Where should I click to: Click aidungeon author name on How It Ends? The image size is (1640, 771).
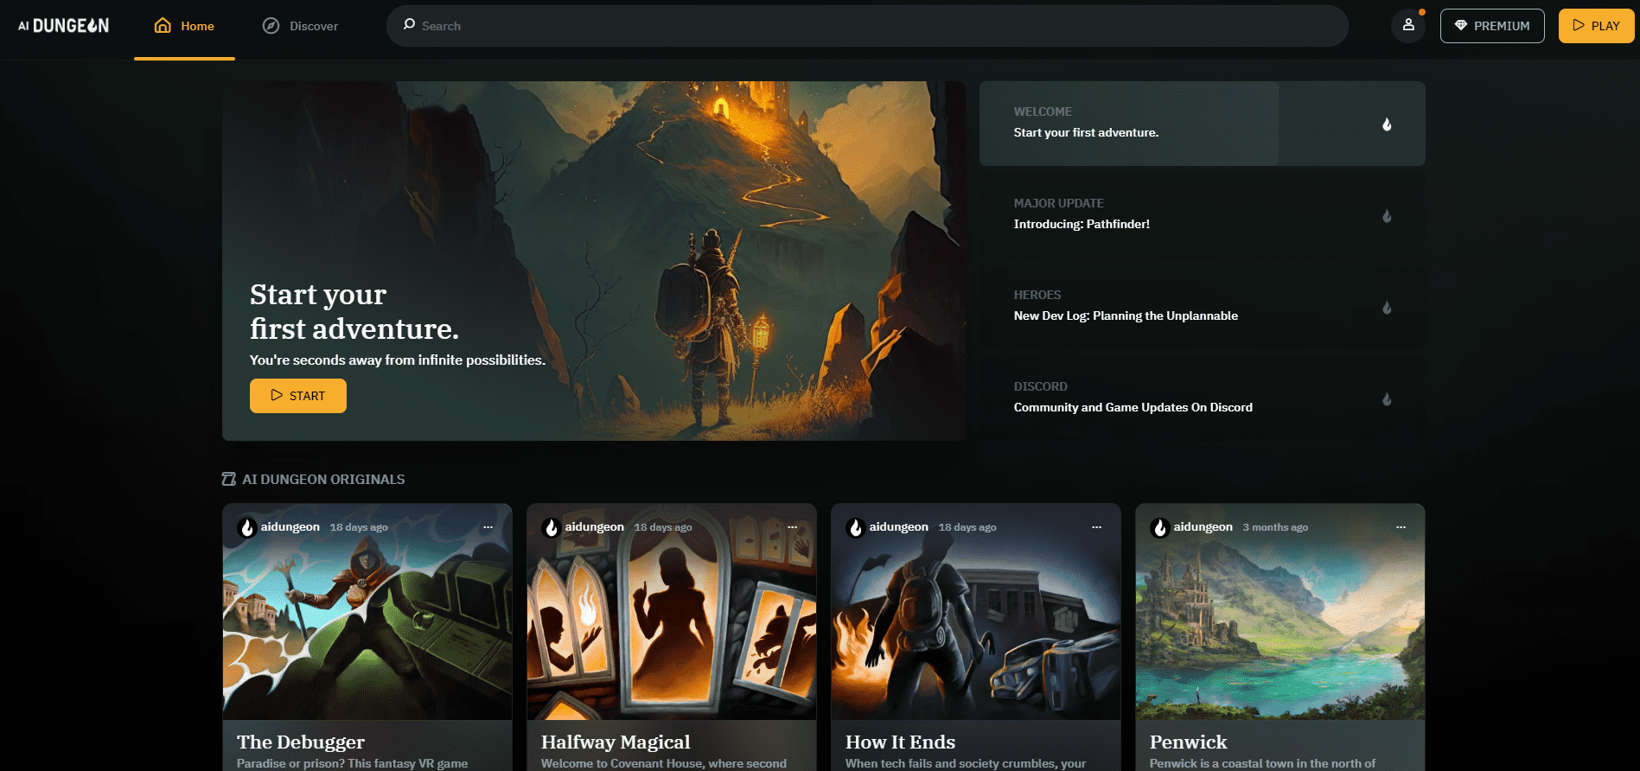(x=899, y=526)
